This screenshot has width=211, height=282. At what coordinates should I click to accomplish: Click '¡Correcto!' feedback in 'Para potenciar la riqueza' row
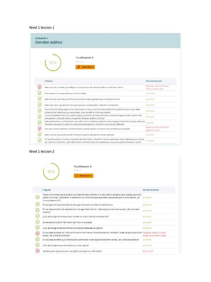click(150, 93)
